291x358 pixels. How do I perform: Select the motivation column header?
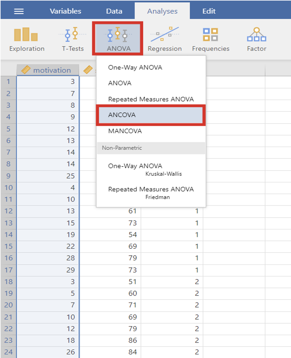(x=52, y=70)
